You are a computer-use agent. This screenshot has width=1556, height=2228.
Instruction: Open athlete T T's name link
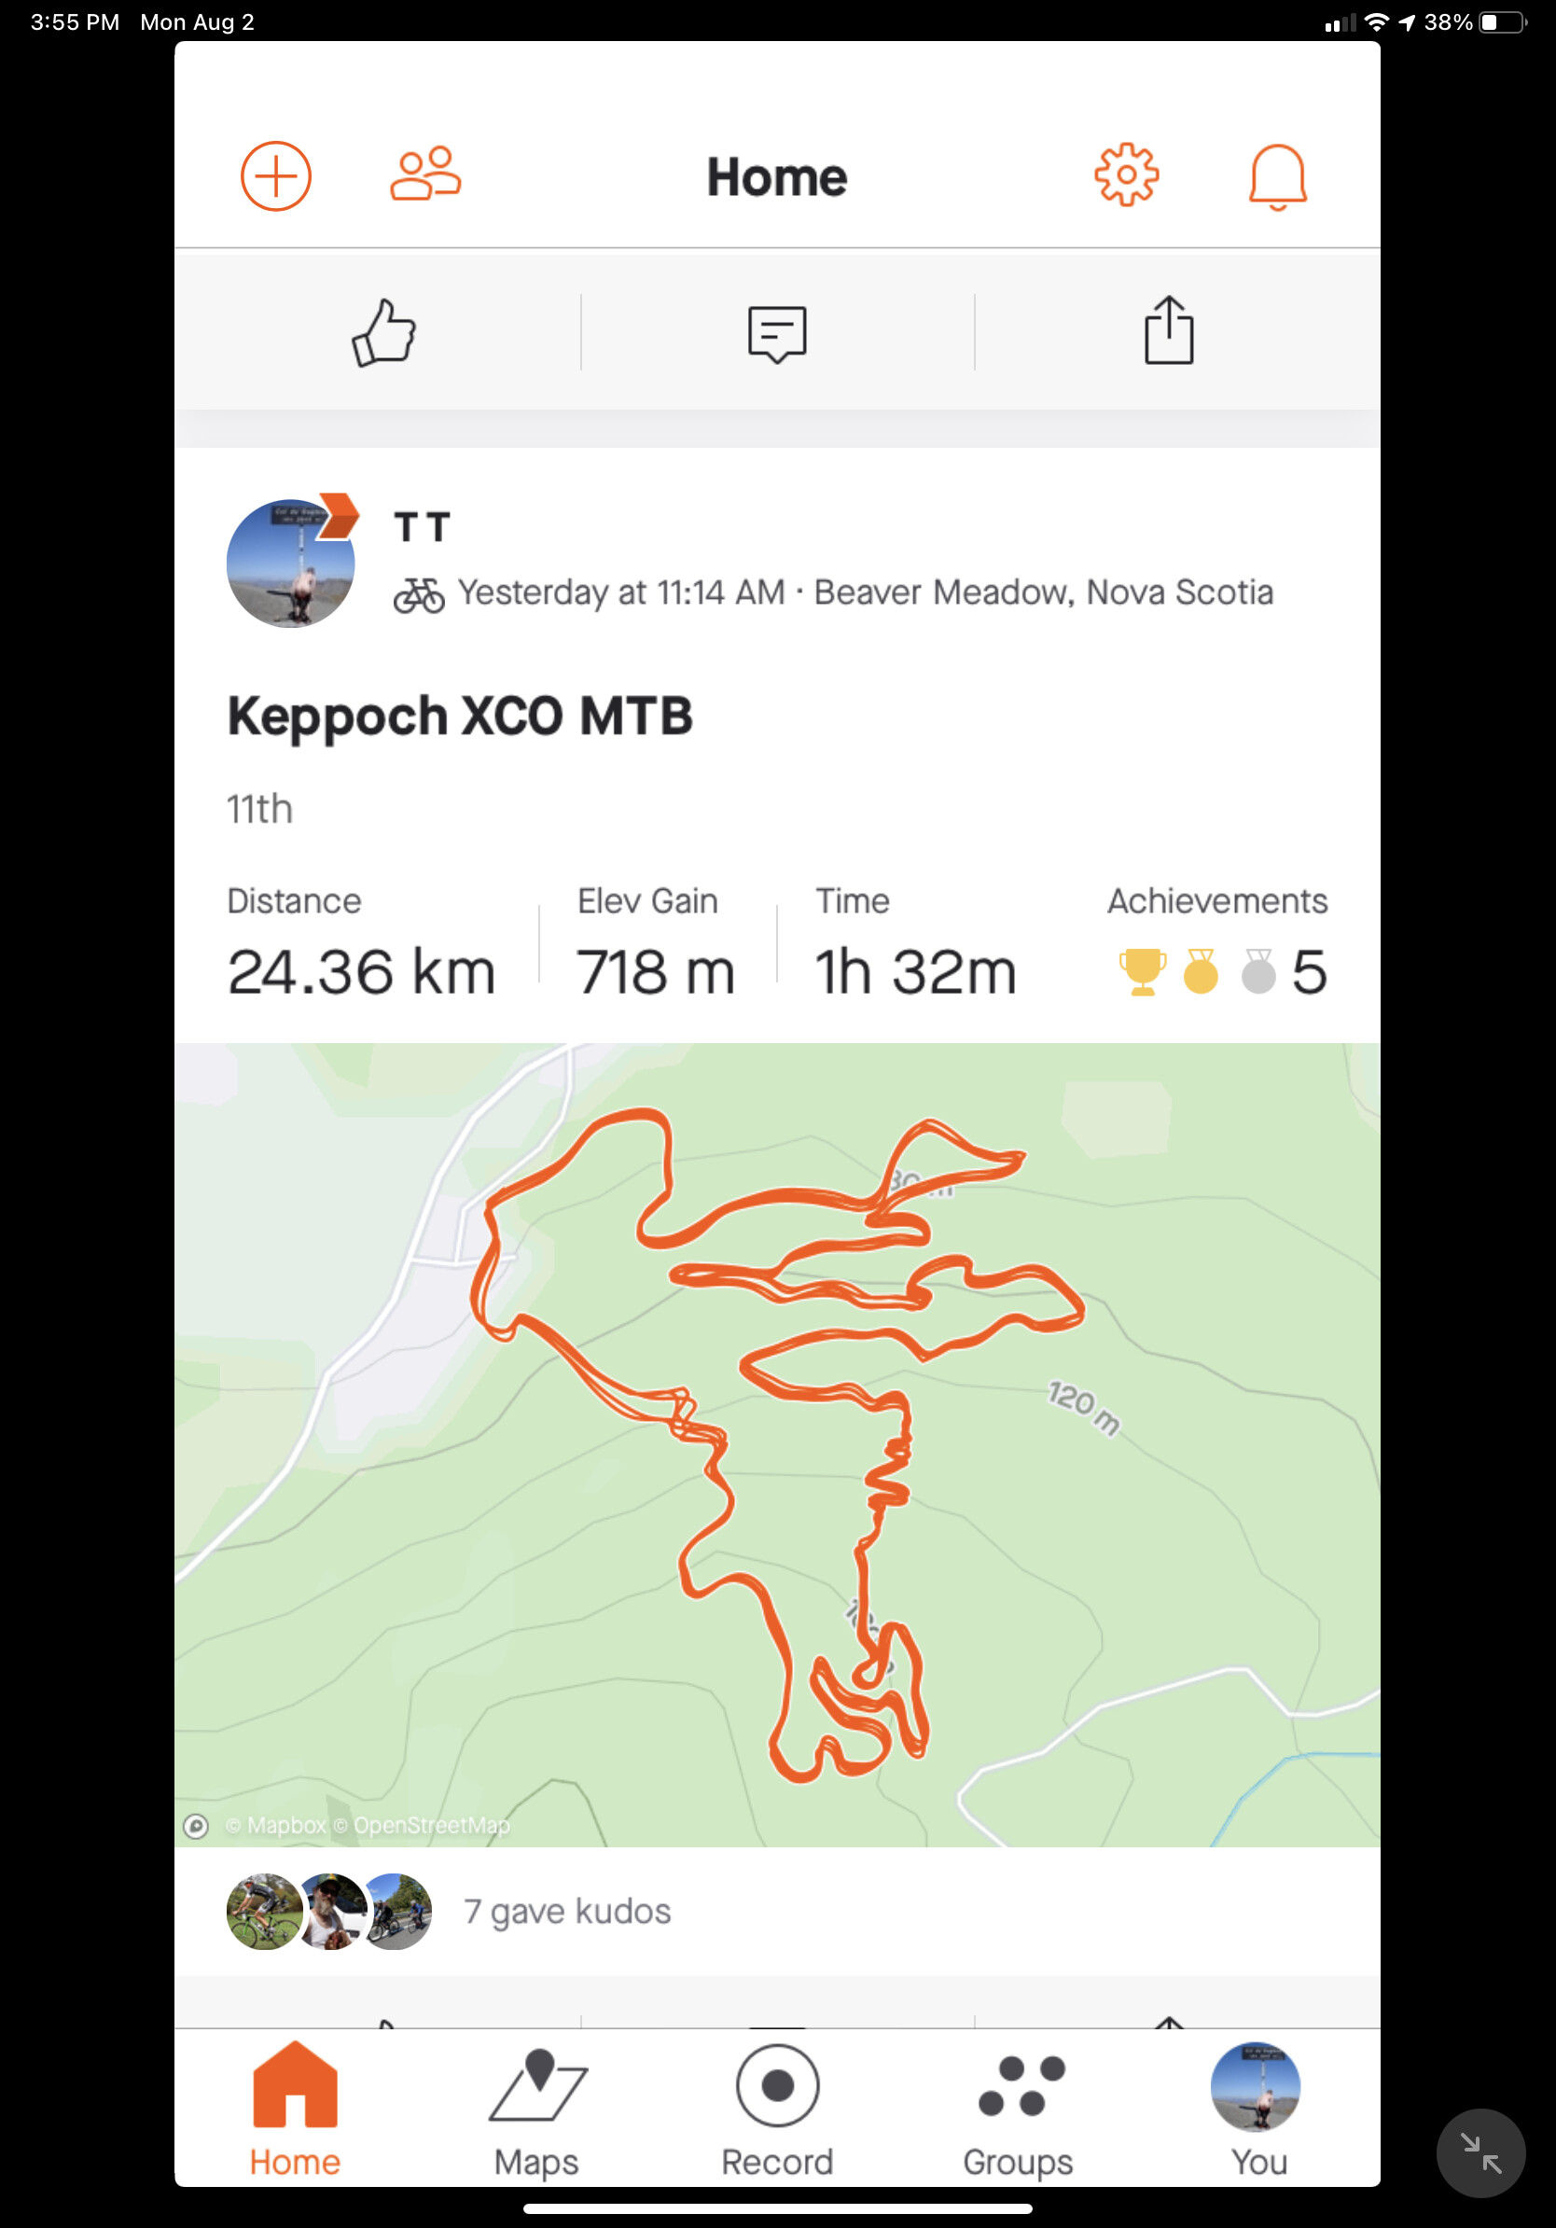pos(422,527)
